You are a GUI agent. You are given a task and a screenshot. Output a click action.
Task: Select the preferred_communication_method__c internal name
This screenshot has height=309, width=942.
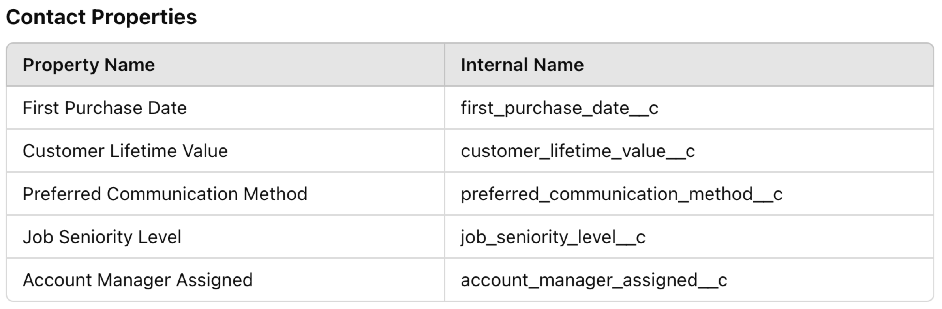[x=621, y=194]
